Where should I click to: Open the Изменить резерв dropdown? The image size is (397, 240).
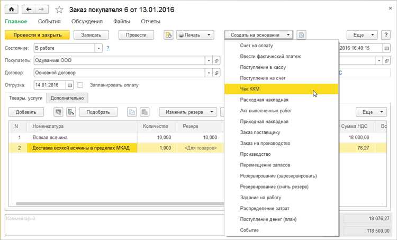tap(188, 112)
